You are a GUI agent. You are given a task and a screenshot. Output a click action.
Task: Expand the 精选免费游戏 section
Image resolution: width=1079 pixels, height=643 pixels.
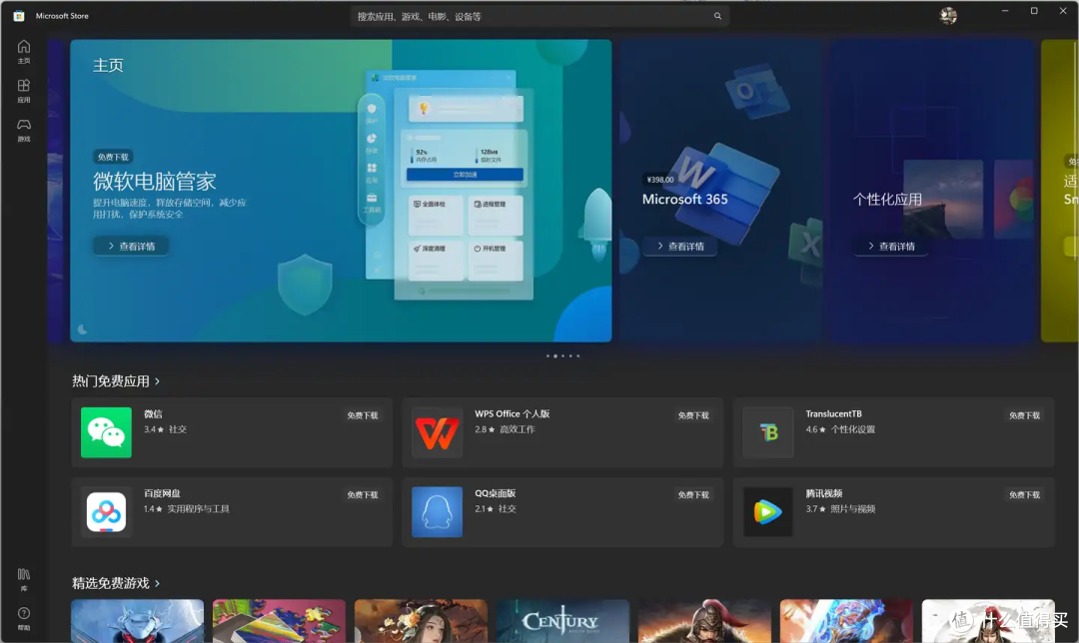click(x=116, y=583)
